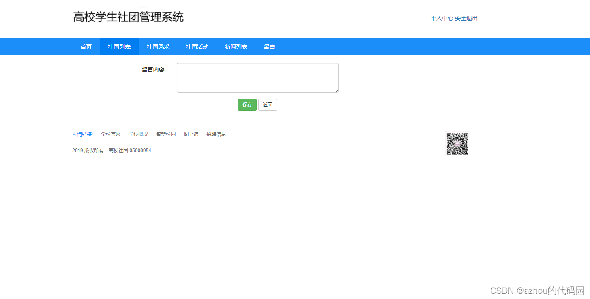The height and width of the screenshot is (299, 590).
Task: Focus the 留言内容 text area
Action: pos(257,78)
